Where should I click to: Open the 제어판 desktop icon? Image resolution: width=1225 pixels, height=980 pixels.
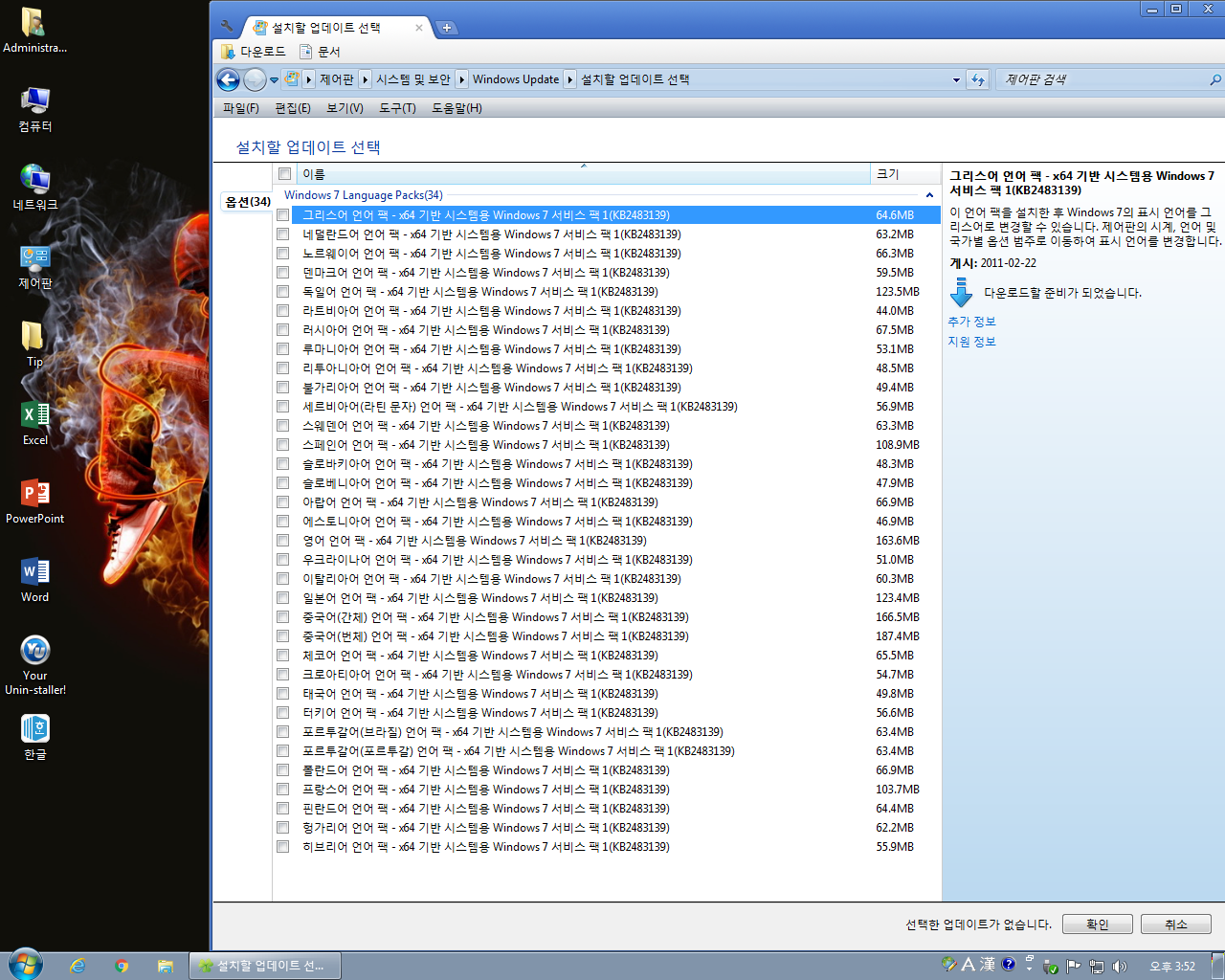(35, 266)
